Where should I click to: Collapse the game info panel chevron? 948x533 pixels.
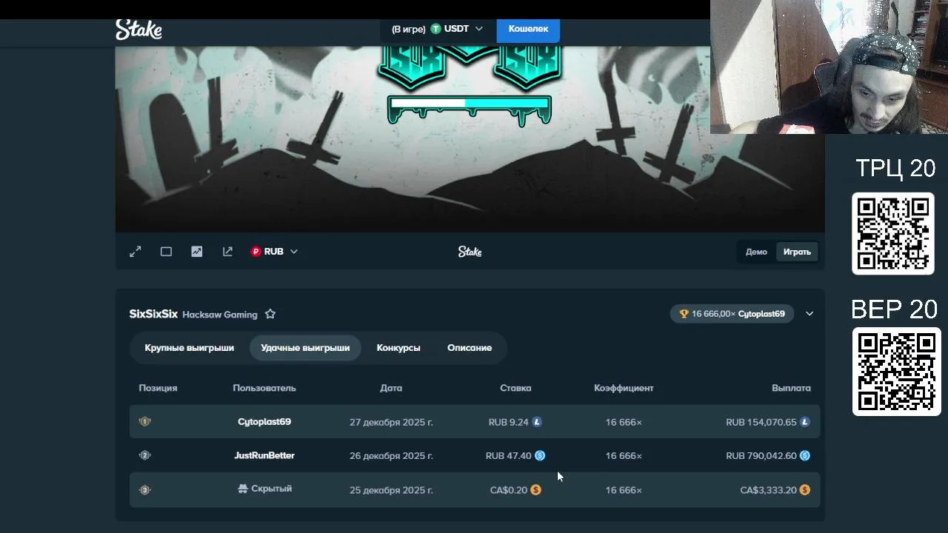pos(810,314)
